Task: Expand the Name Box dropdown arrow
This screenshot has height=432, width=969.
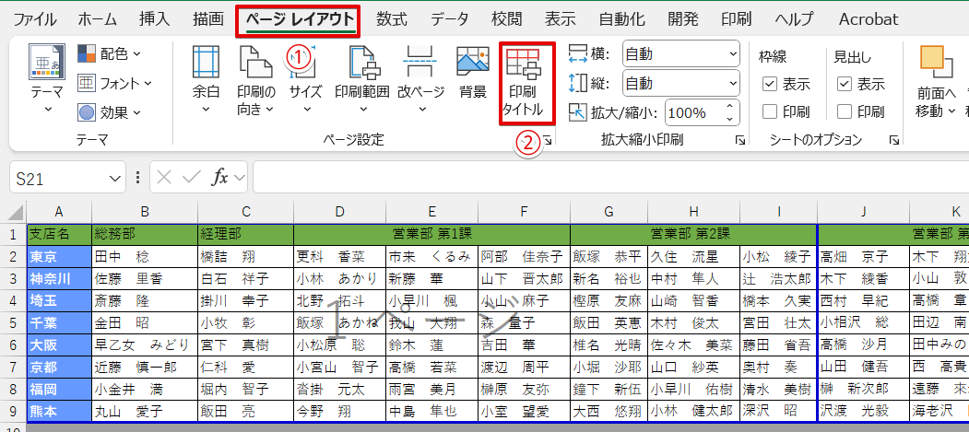Action: (115, 179)
